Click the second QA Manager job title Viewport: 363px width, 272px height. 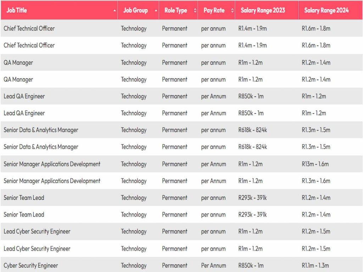pos(18,79)
